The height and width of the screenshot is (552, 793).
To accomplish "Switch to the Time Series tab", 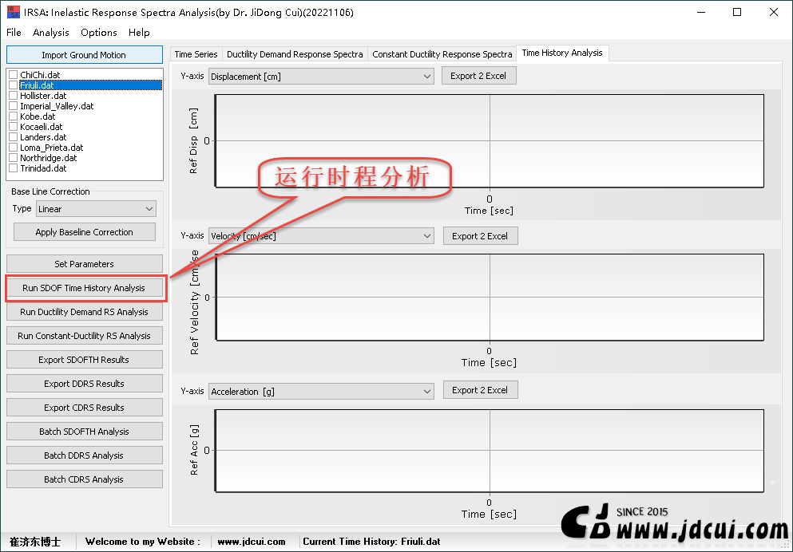I will tap(196, 54).
